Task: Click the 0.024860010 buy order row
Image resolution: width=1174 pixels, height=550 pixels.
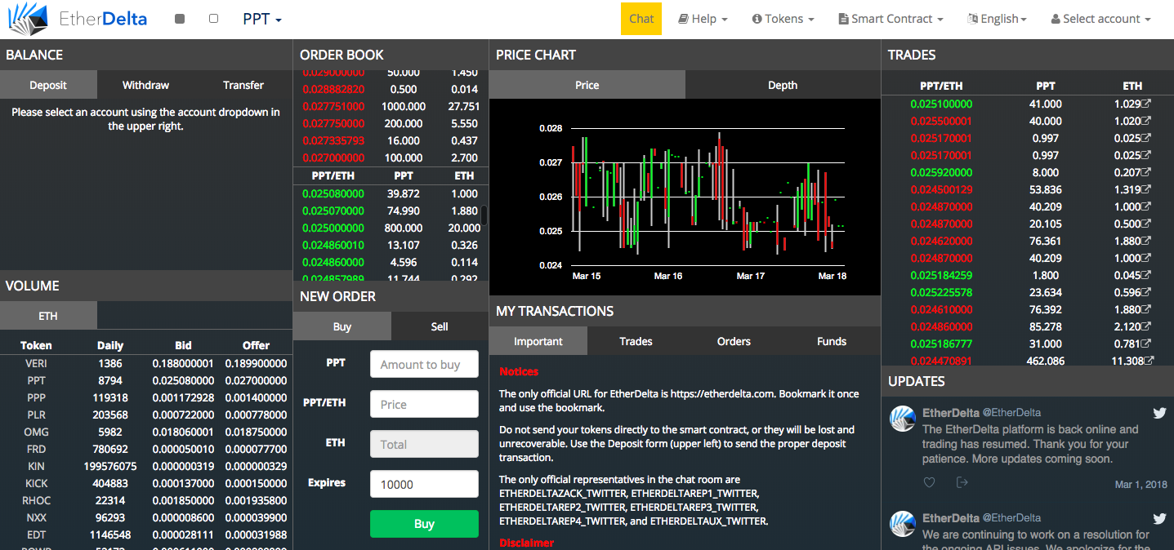Action: tap(391, 245)
